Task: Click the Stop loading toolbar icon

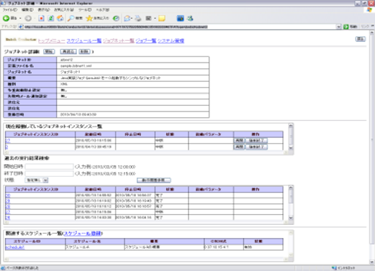Action: click(x=41, y=18)
